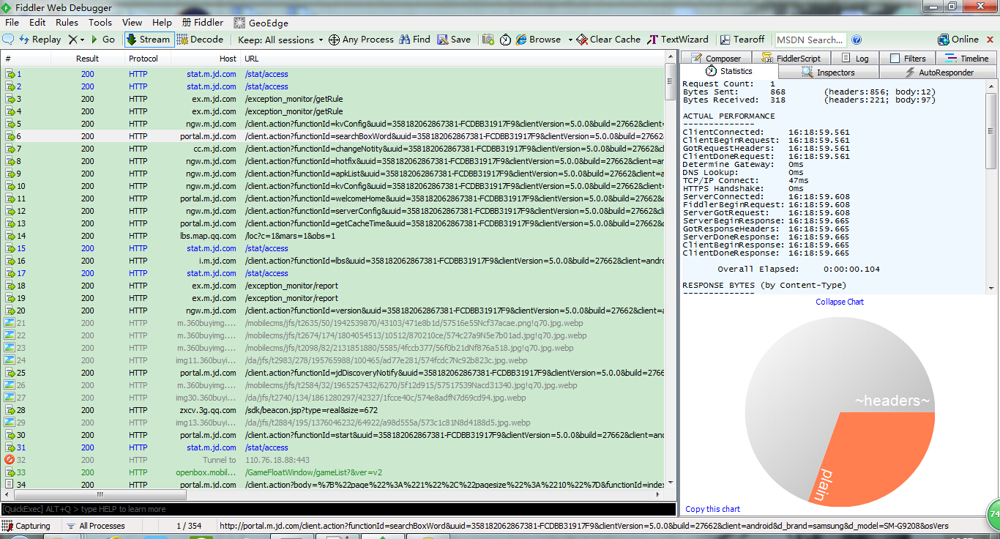Switch to the Composer tab
Image resolution: width=1000 pixels, height=539 pixels.
point(715,59)
